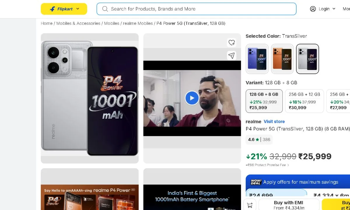Image resolution: width=350 pixels, height=210 pixels.
Task: Open the shopping cart icon
Action: point(250,205)
